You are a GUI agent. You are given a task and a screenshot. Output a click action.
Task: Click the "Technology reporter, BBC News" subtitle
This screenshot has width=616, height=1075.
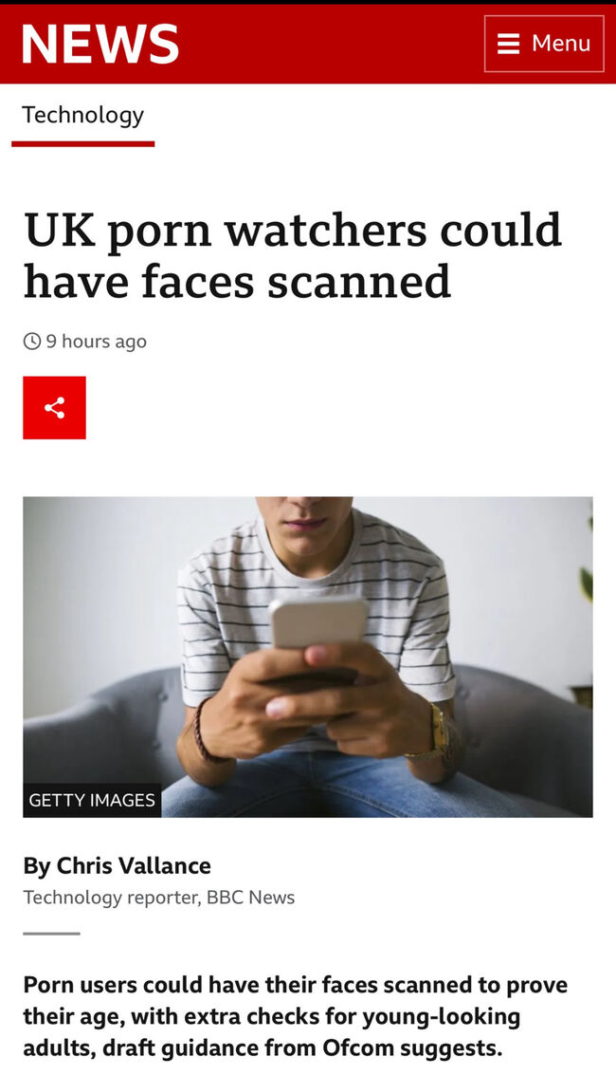tap(159, 898)
